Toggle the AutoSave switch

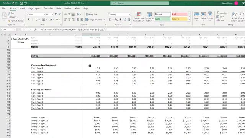15,3
